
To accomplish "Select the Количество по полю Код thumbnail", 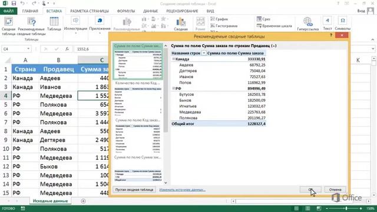I will (x=138, y=98).
